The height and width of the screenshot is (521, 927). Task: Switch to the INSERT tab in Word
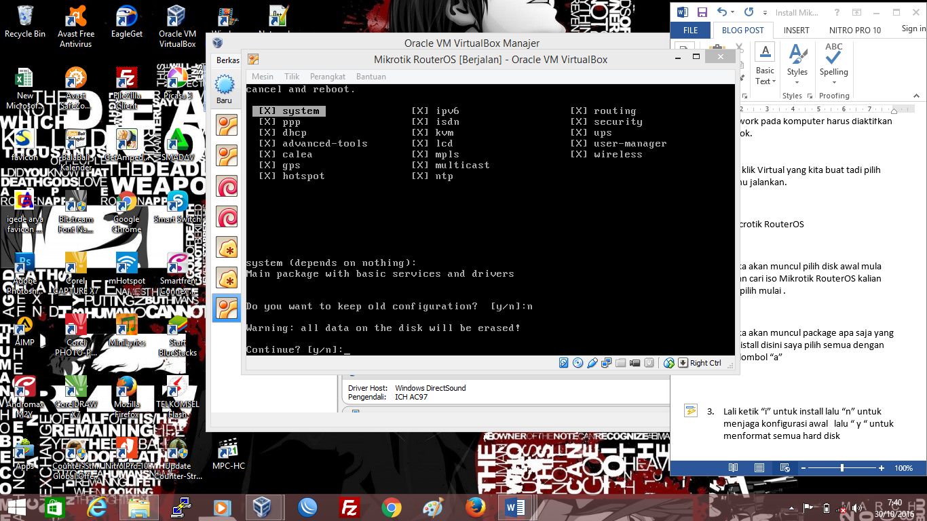coord(797,31)
